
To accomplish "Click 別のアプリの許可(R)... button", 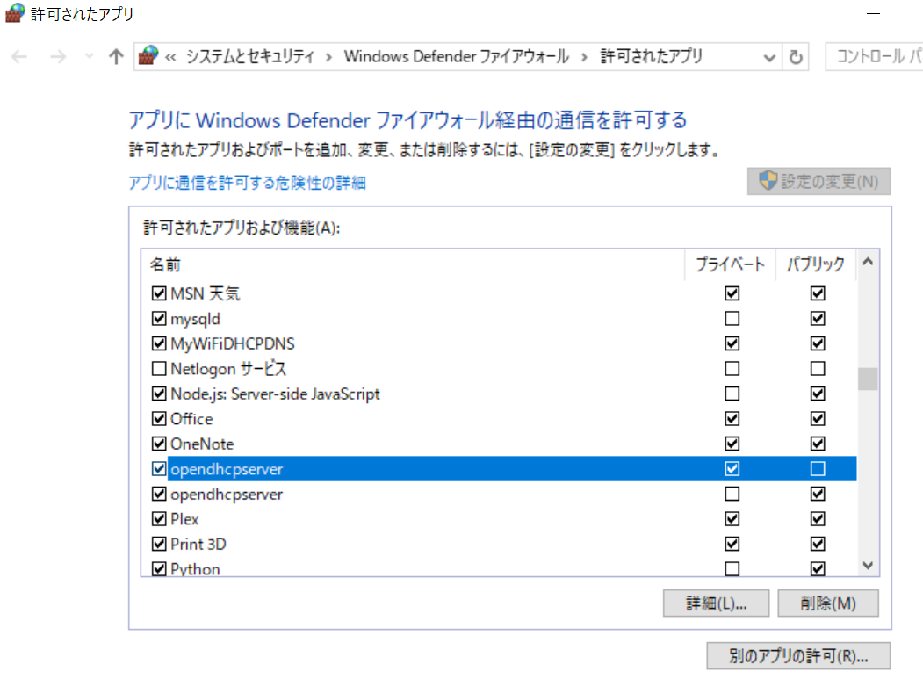I will click(x=798, y=656).
